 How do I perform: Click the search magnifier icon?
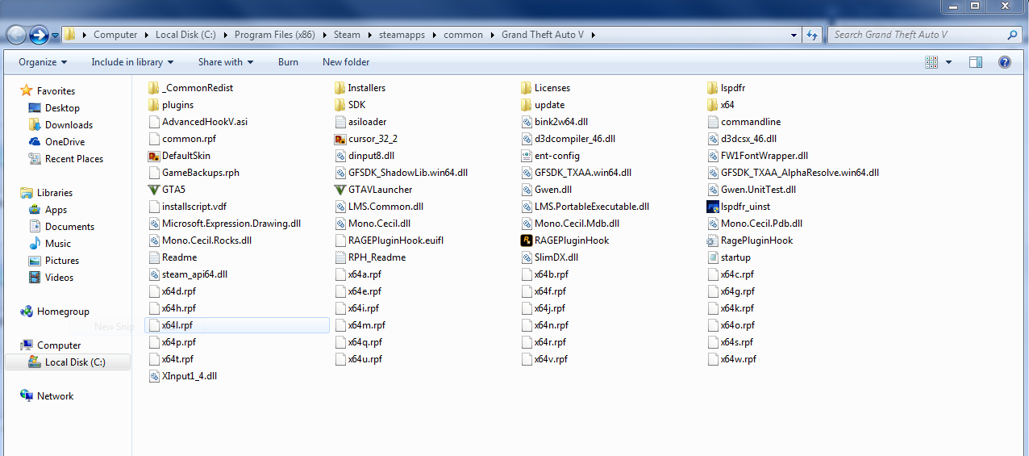click(x=1013, y=35)
